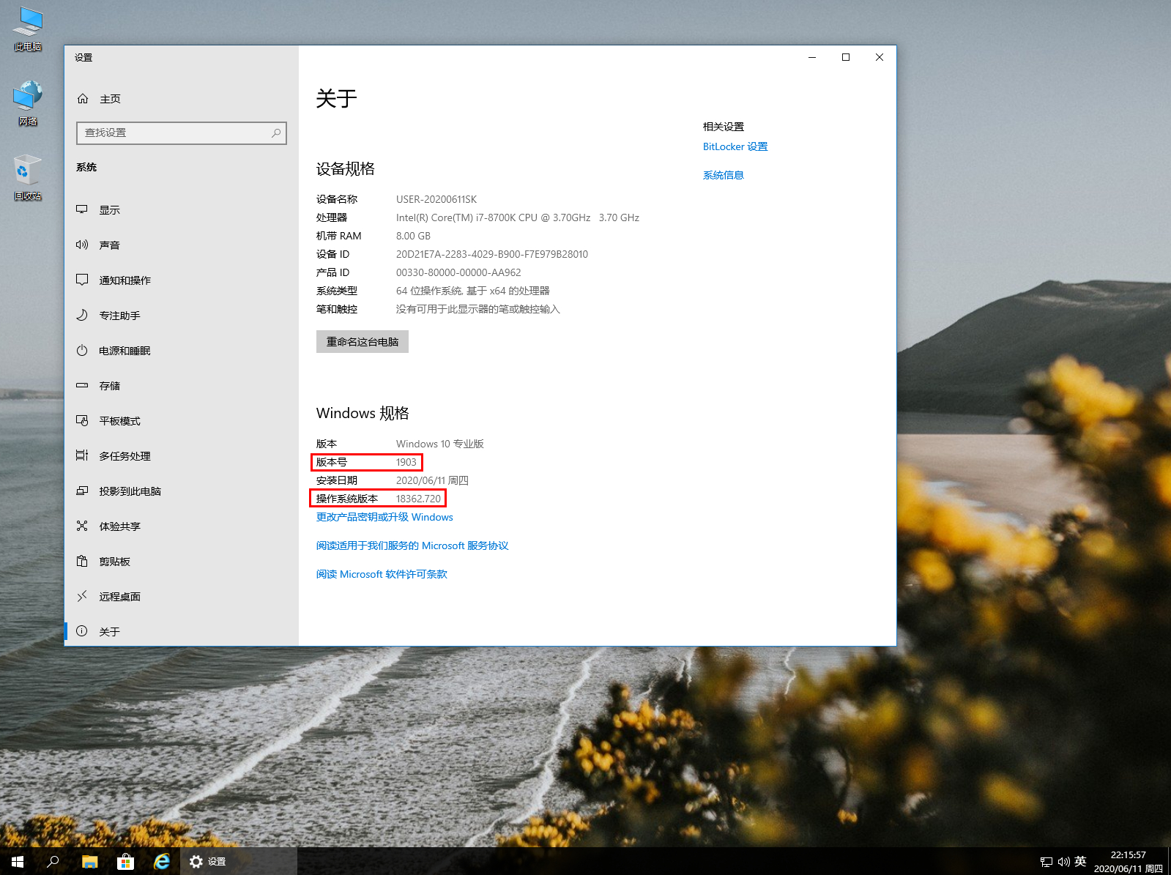Viewport: 1171px width, 875px height.
Task: Launch Internet Explorer from taskbar
Action: pos(161,862)
